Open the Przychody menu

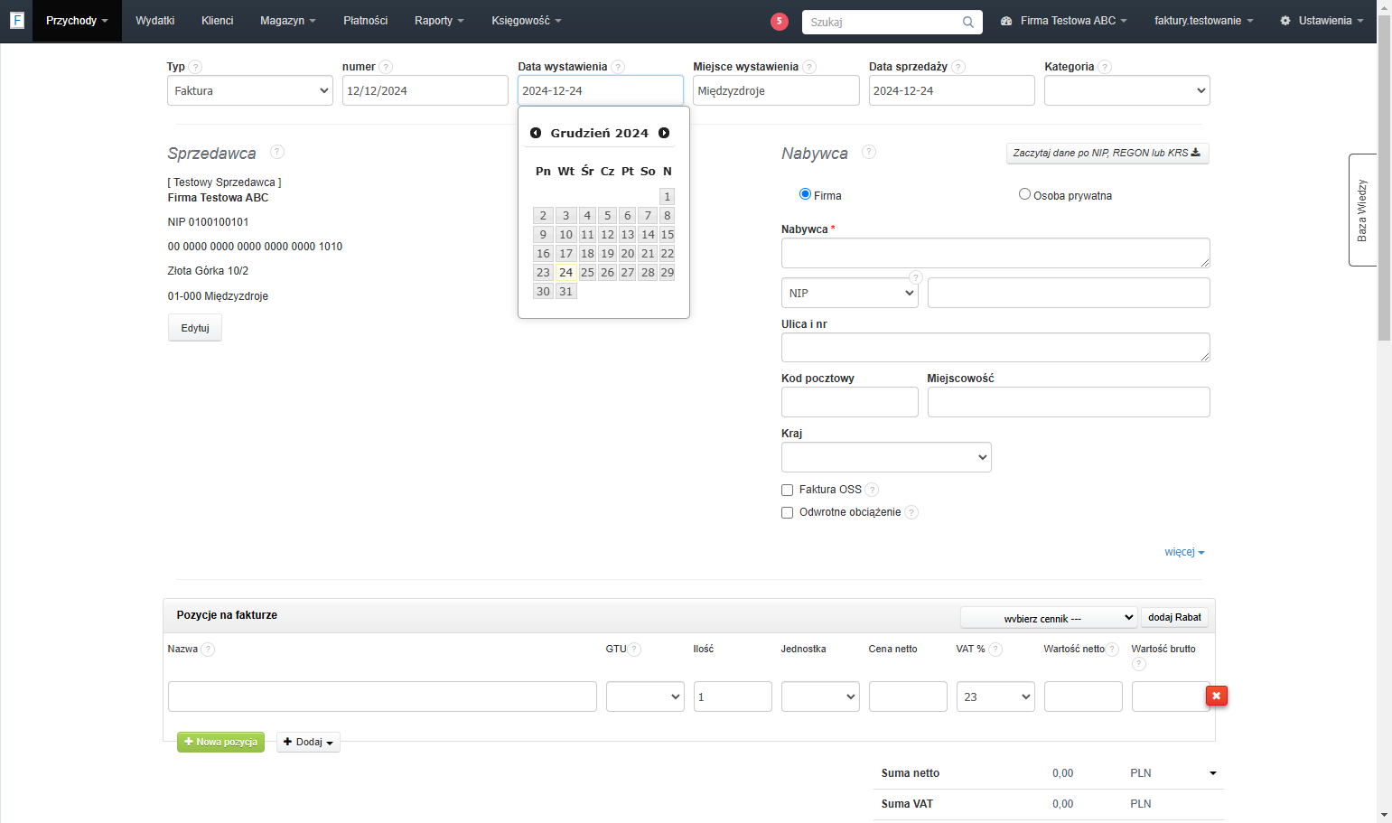pos(77,21)
